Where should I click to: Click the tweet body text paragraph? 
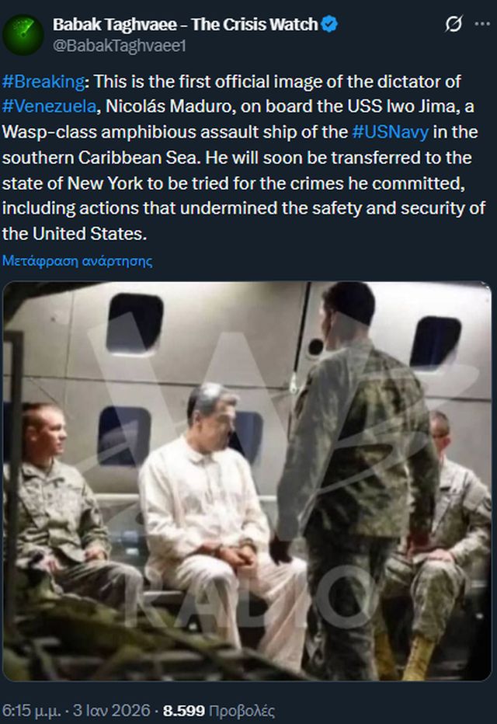click(x=245, y=158)
